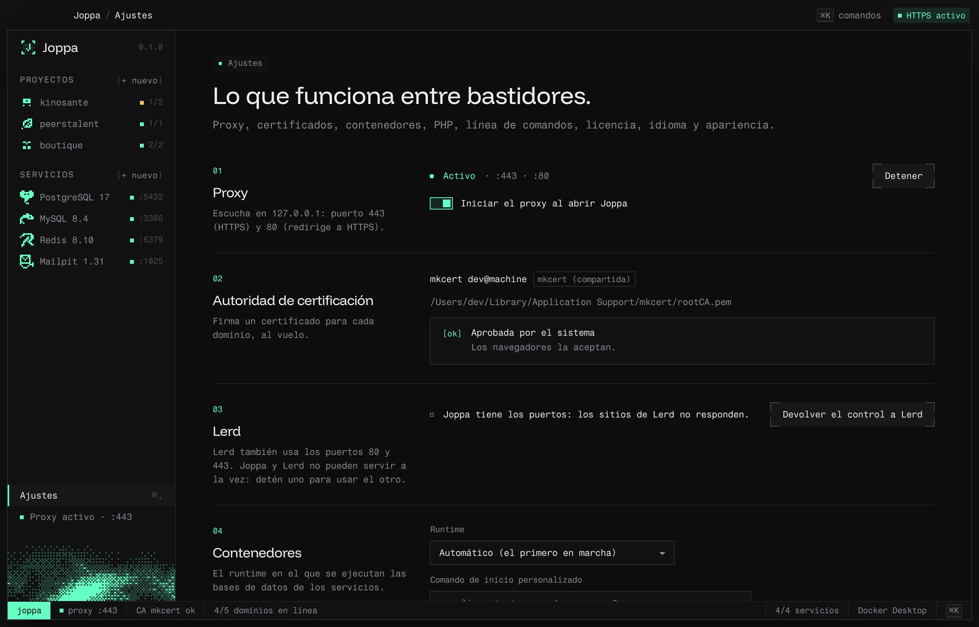979x627 pixels.
Task: Click 'joppa' mode badge in status bar
Action: coord(29,610)
